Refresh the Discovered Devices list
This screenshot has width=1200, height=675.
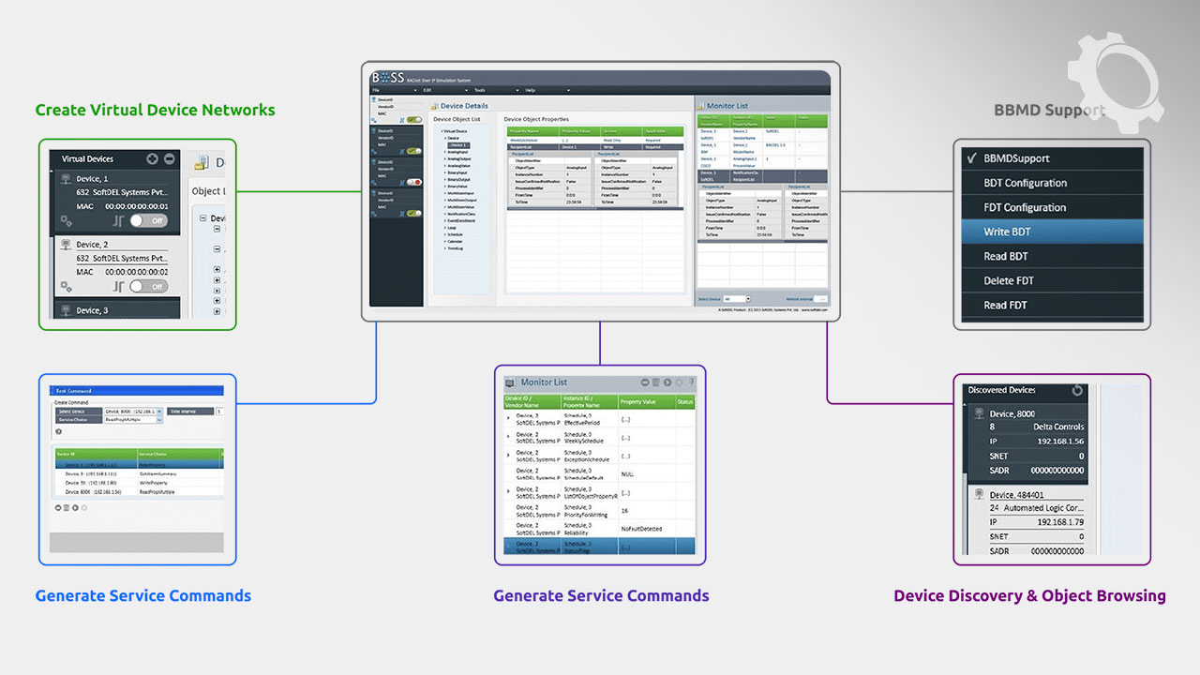tap(1077, 390)
